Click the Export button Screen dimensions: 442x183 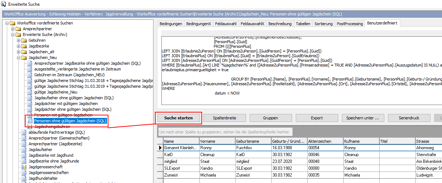point(317,118)
